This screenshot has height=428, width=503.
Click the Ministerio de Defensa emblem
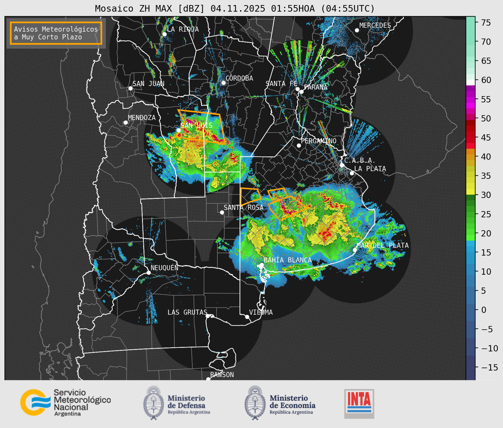[154, 403]
